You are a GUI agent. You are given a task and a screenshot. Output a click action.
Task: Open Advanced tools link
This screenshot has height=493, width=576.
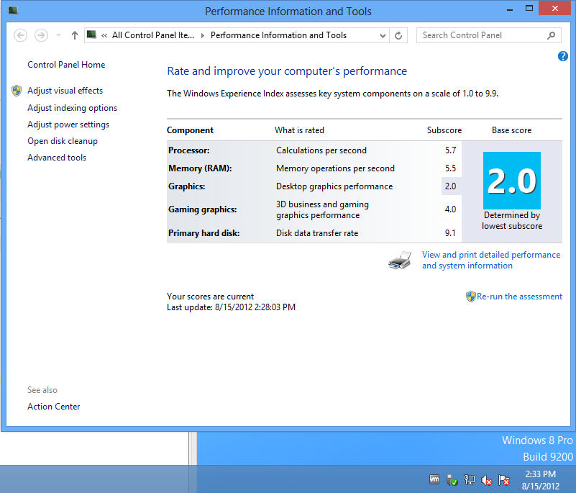click(x=57, y=158)
